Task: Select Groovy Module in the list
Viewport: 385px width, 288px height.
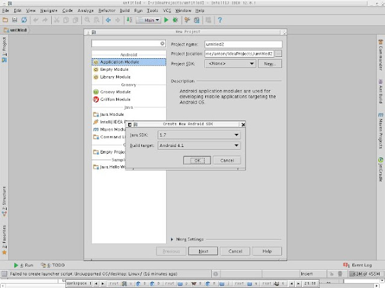Action: (x=129, y=92)
